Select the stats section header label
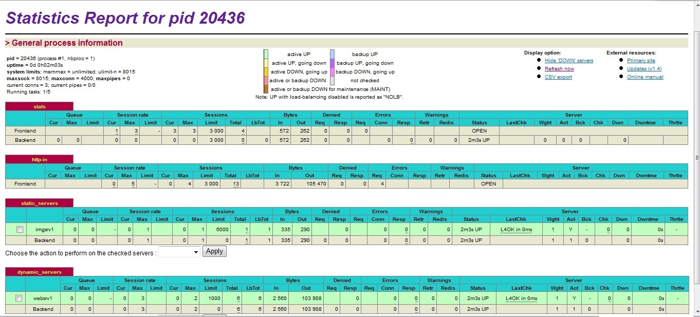 pos(39,107)
